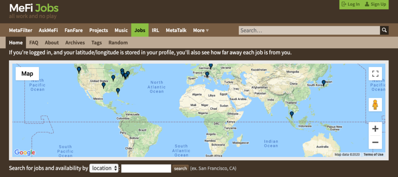Go to Projects section
Screen dimensions: 398x177
[x=99, y=30]
